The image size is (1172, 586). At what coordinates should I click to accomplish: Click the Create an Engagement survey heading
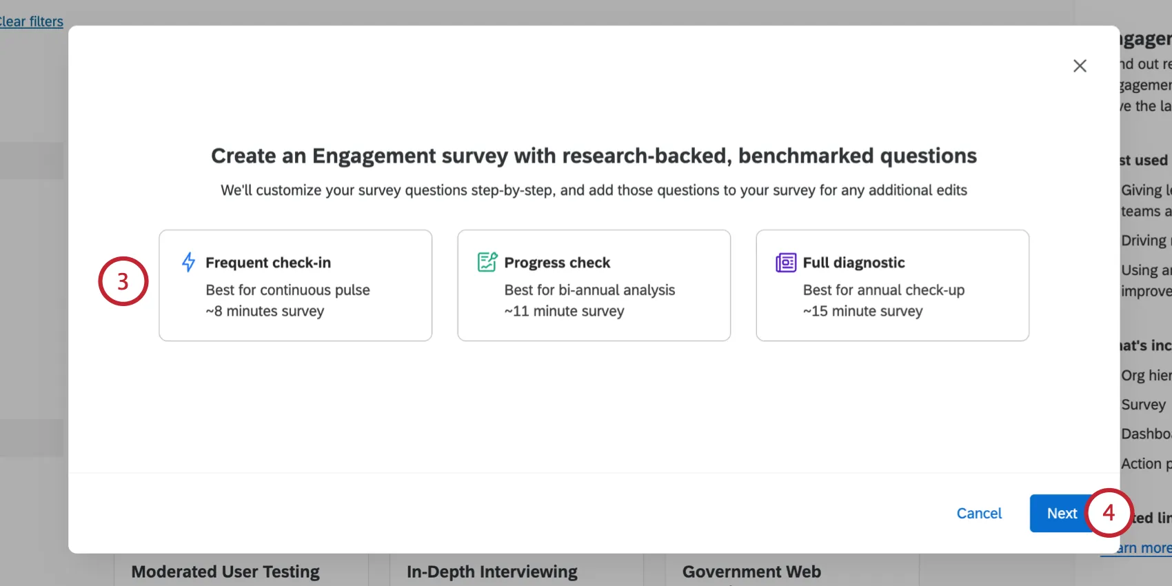[x=594, y=156]
